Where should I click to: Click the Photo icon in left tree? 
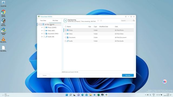(46, 27)
